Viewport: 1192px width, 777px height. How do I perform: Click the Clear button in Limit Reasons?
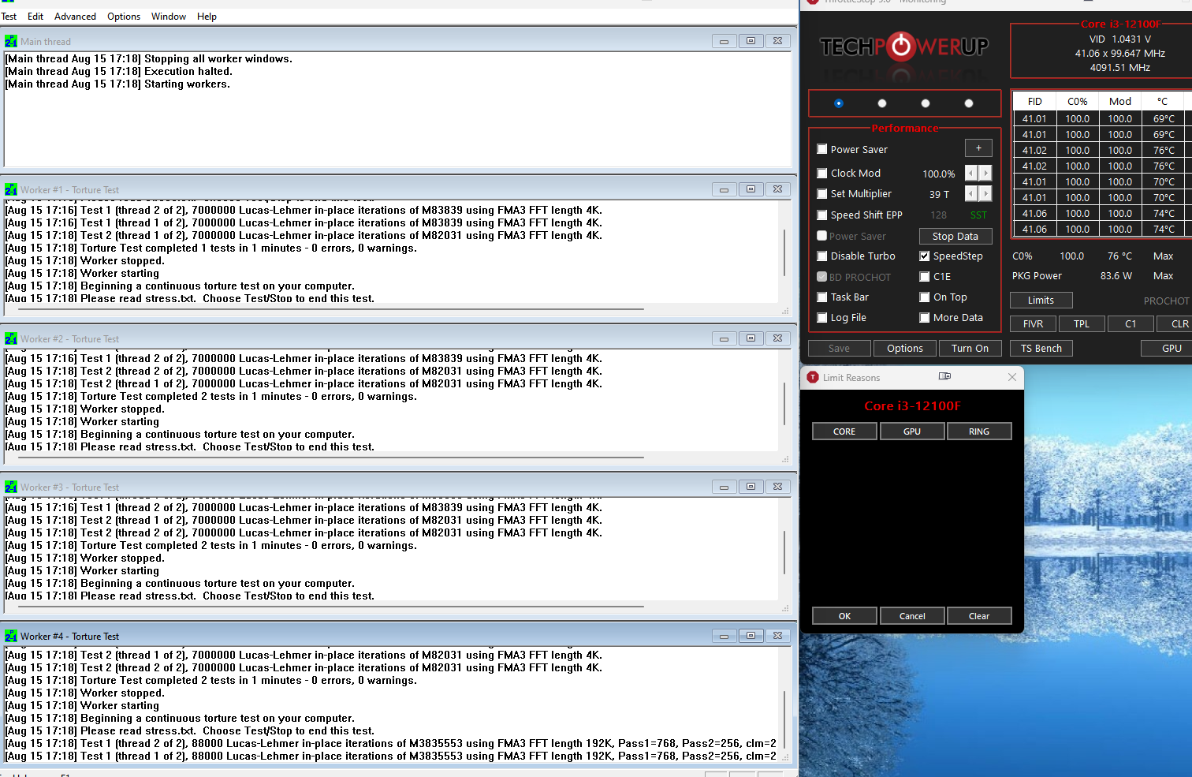coord(979,616)
